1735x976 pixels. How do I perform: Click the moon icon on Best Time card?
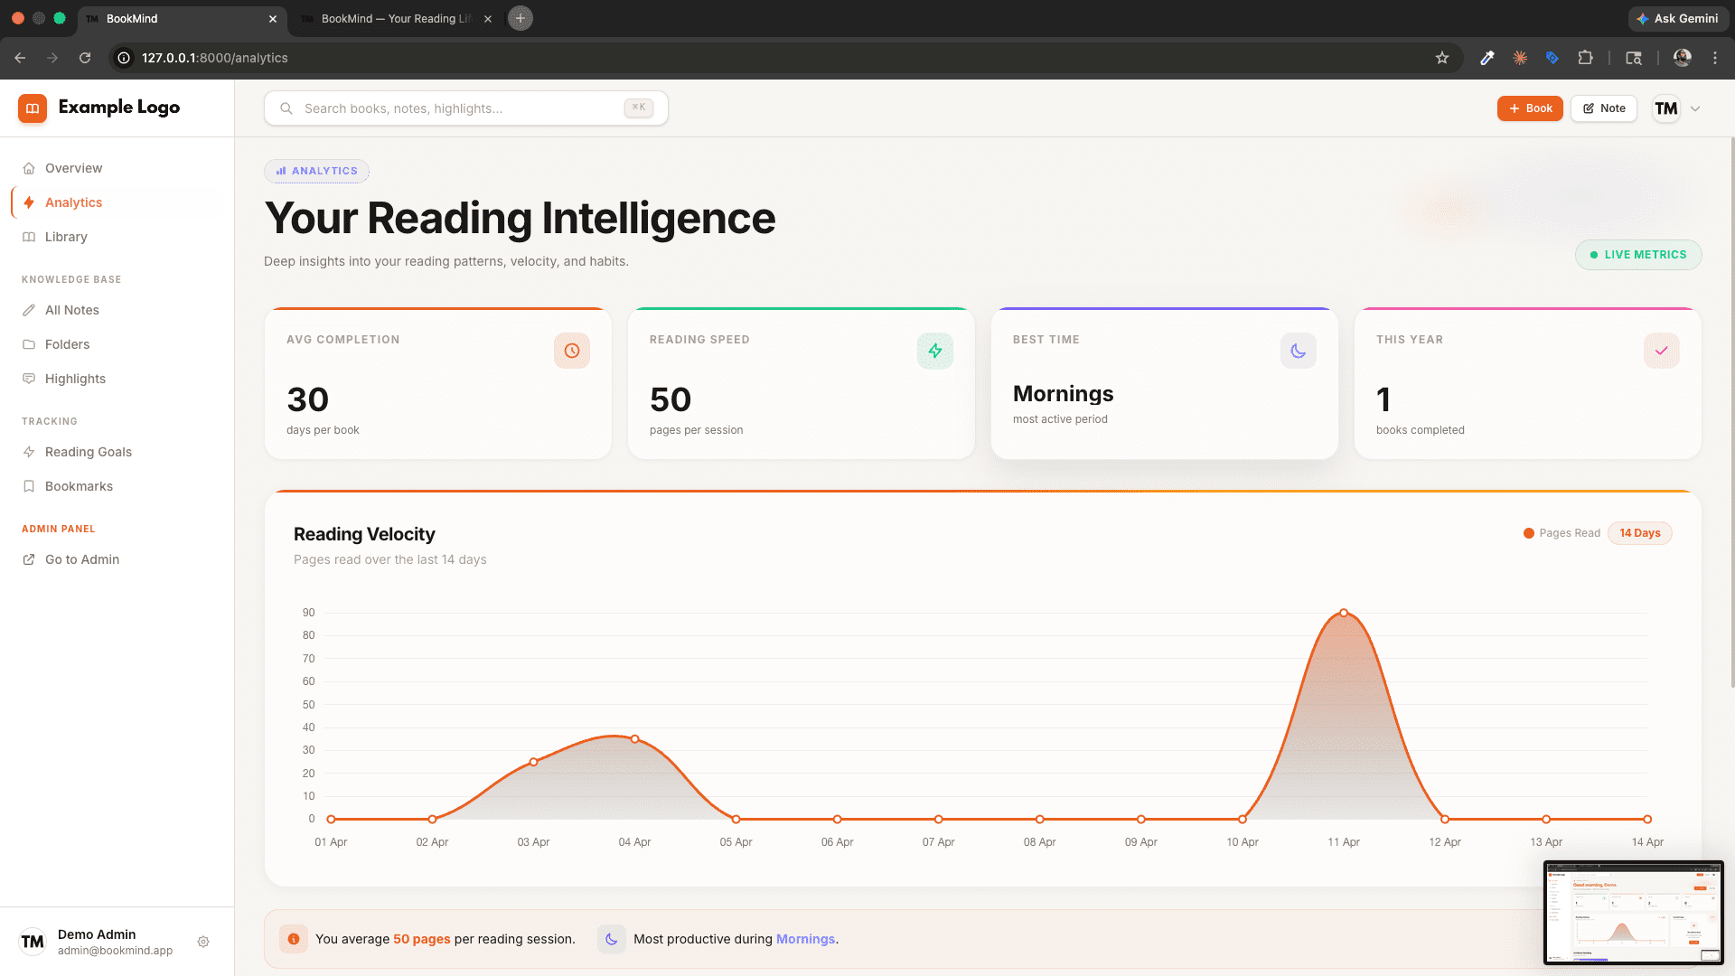pyautogui.click(x=1299, y=351)
